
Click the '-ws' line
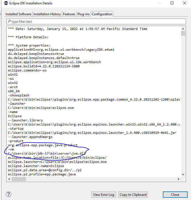(11, 79)
